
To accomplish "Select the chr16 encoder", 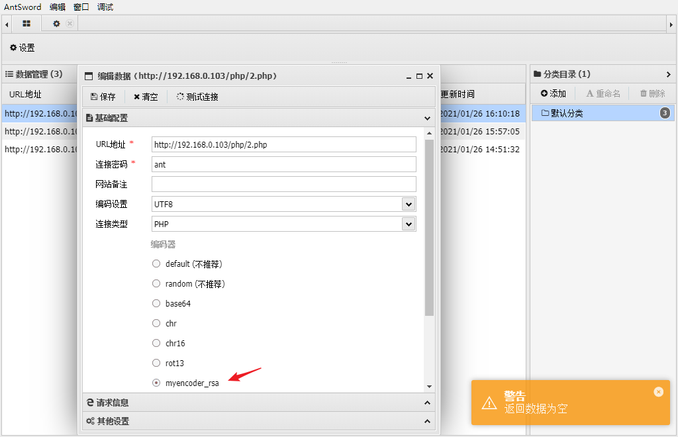I will pos(156,343).
